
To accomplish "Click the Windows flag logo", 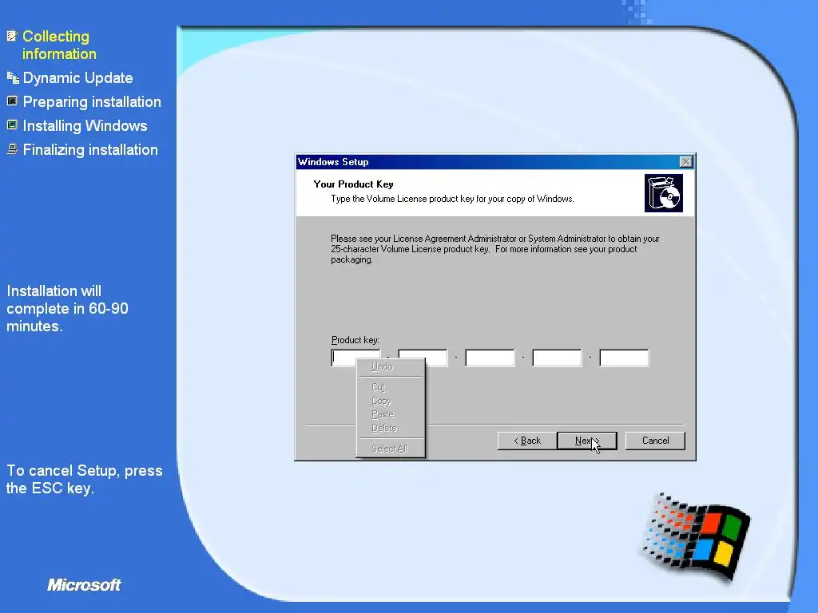I will click(x=697, y=536).
